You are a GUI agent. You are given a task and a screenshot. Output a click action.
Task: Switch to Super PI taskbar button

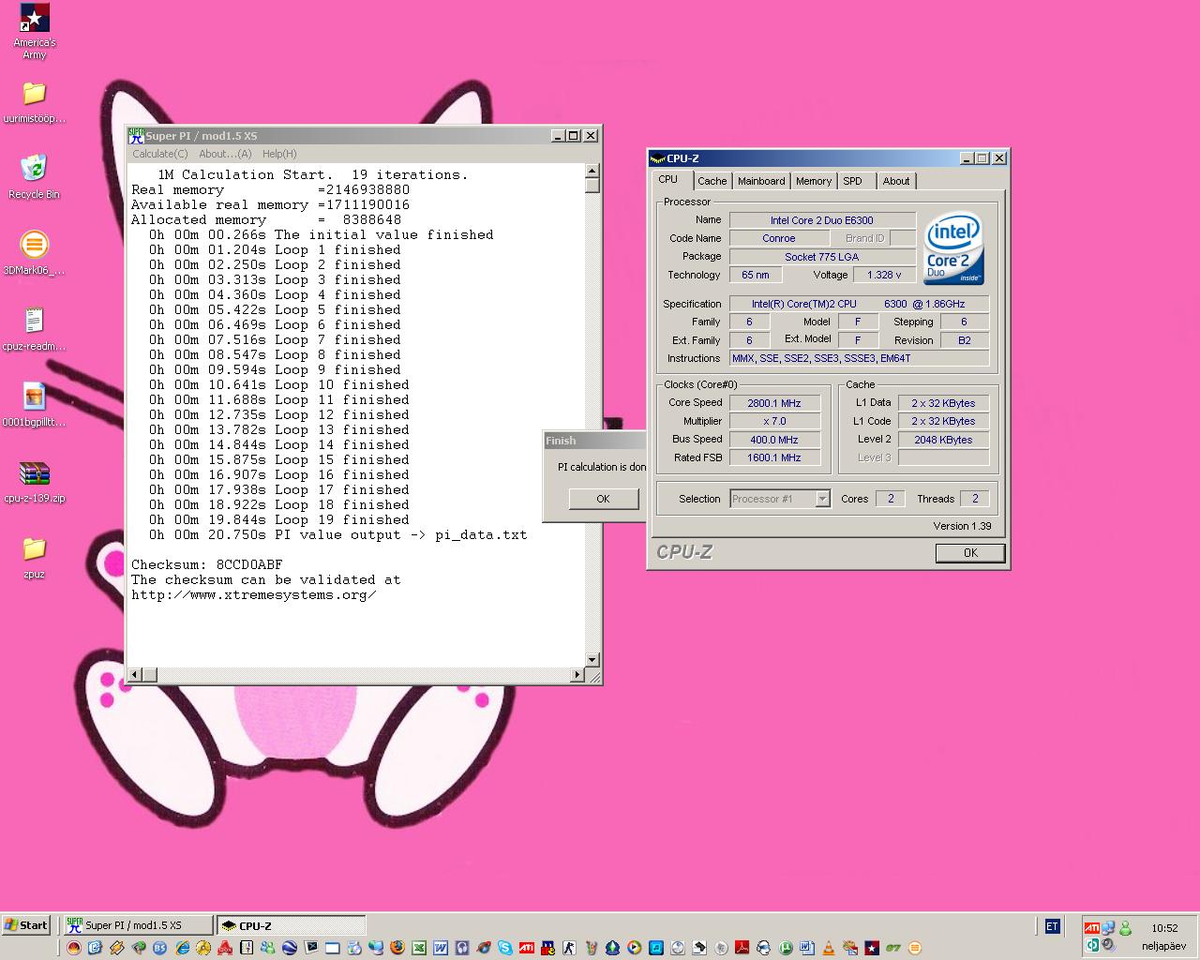click(x=138, y=925)
